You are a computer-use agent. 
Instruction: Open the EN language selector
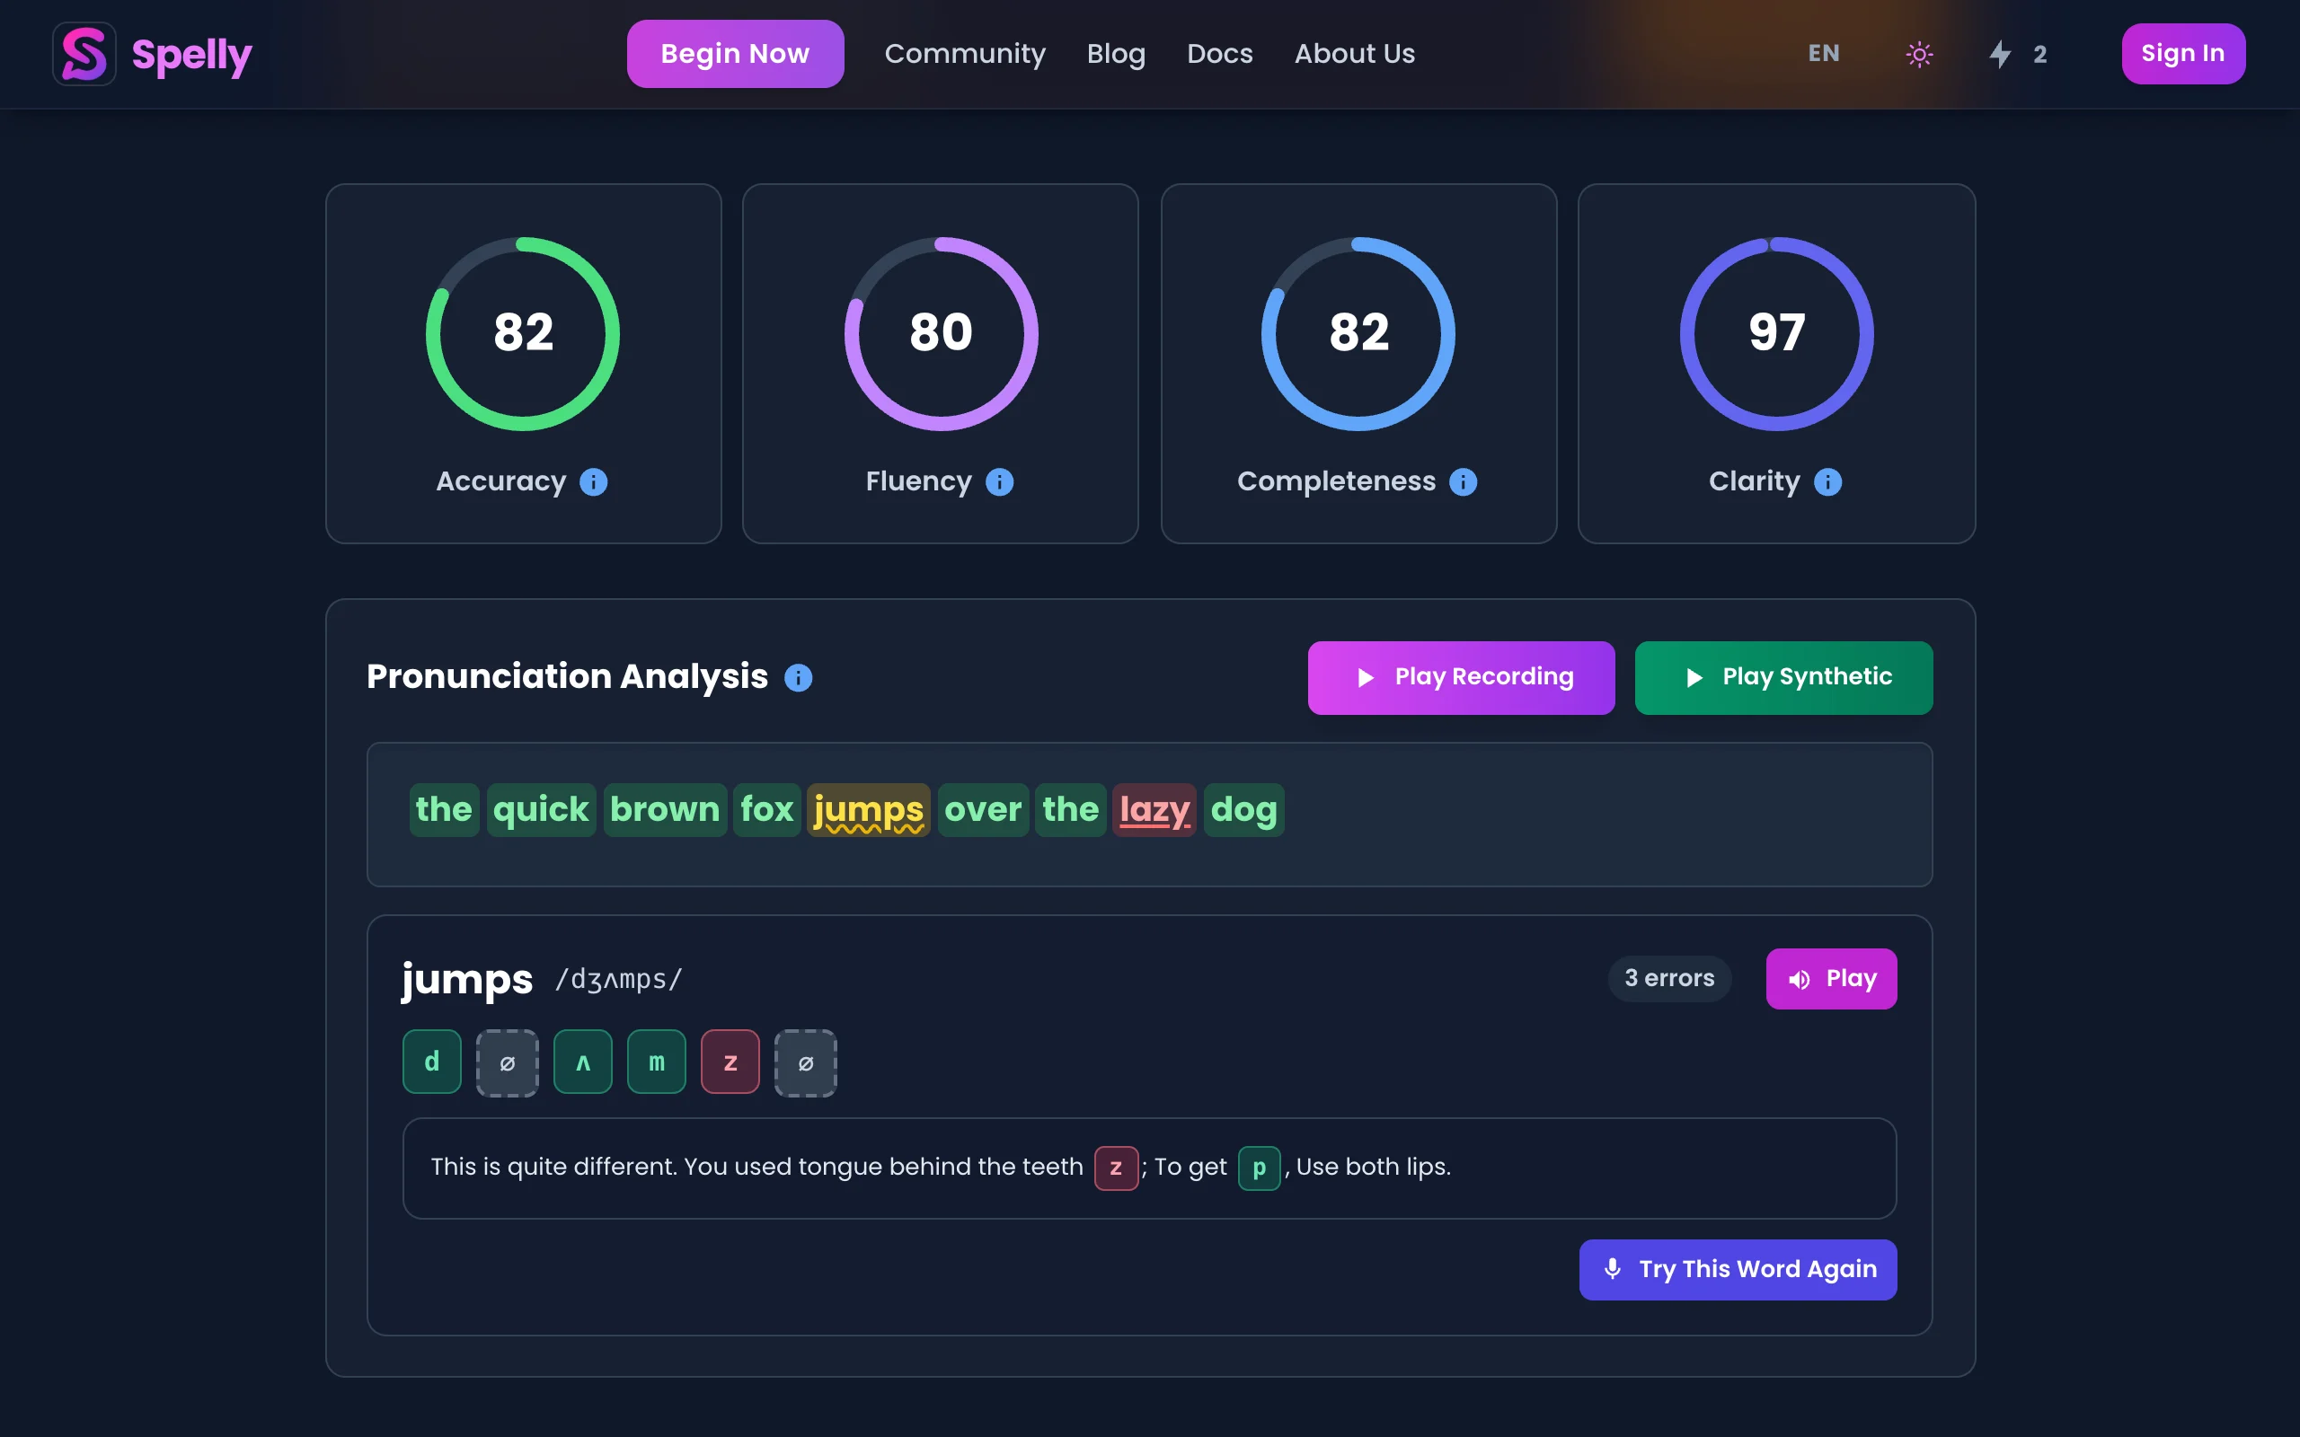[x=1823, y=54]
